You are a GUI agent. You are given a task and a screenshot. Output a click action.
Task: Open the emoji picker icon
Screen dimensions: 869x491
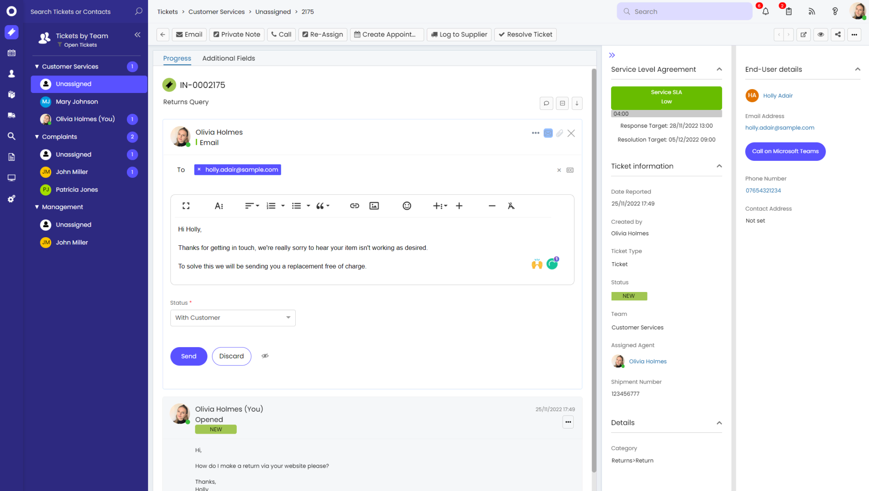point(407,206)
